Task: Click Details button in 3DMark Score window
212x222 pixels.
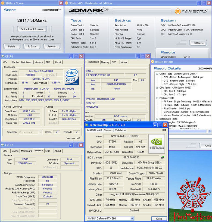Action: click(13, 46)
